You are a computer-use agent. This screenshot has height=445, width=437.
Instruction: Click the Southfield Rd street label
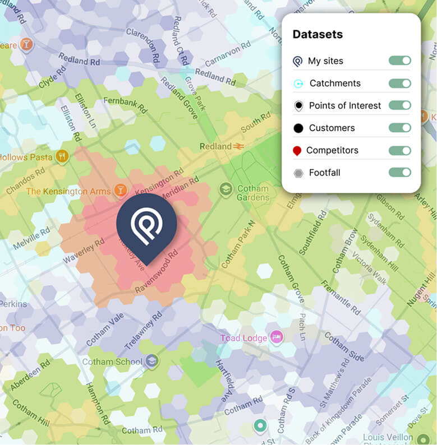point(313,233)
